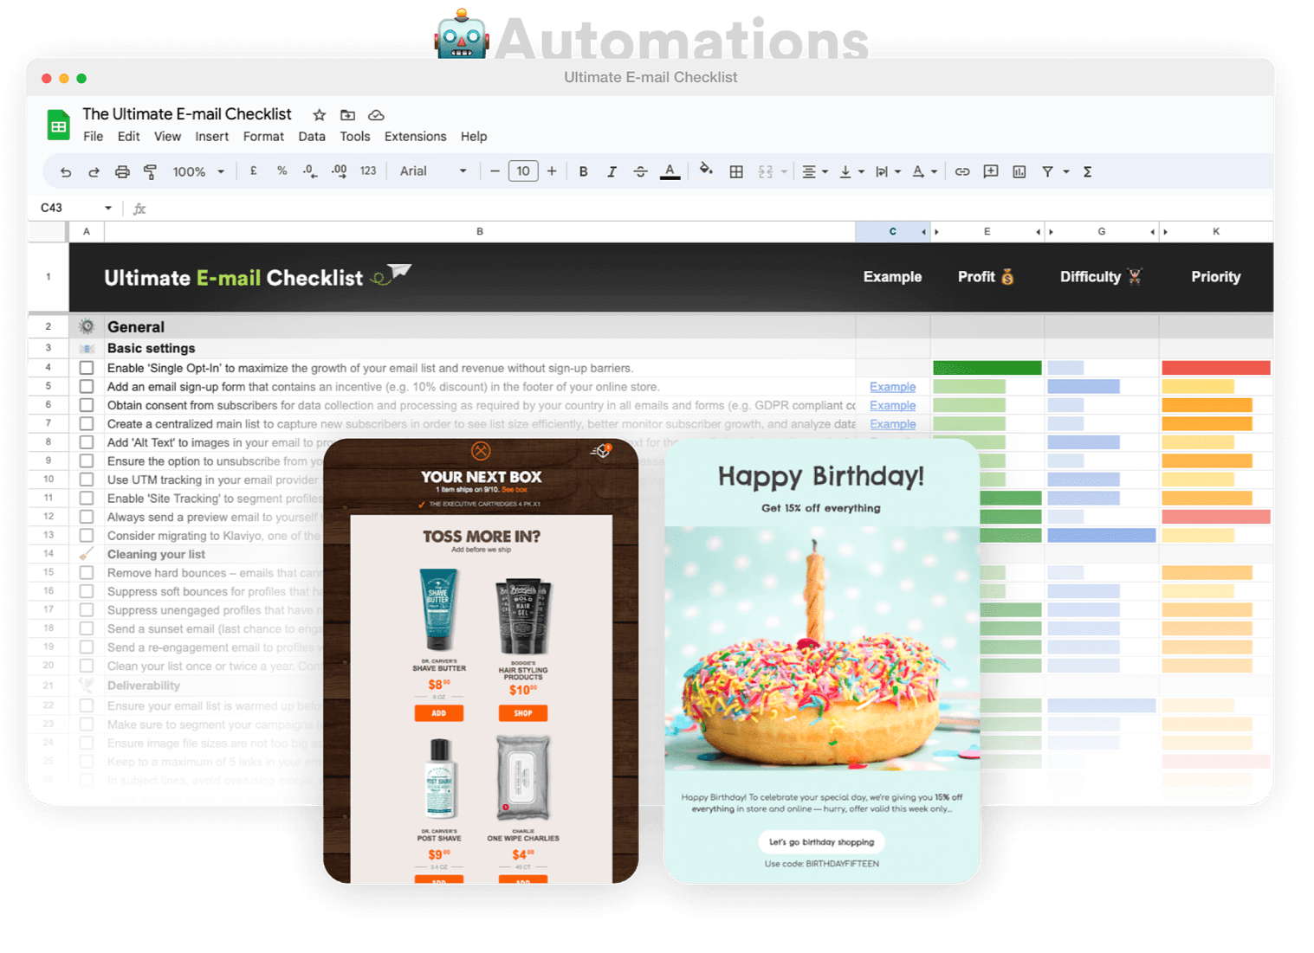The height and width of the screenshot is (953, 1314).
Task: Apply strikethrough formatting
Action: point(640,172)
